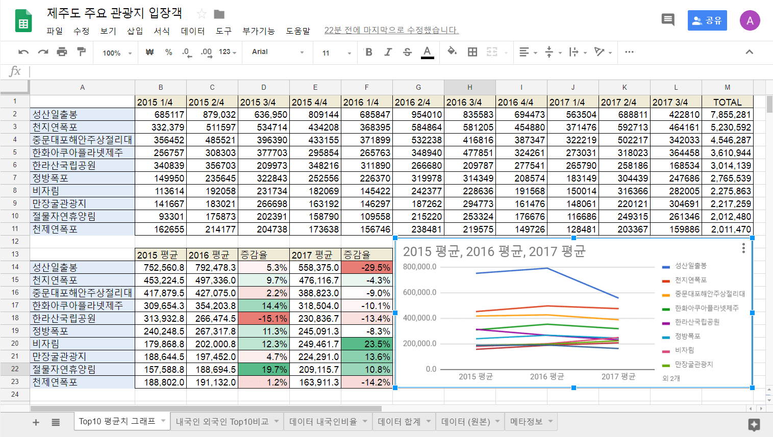The width and height of the screenshot is (773, 437).
Task: Click the blue 공유 share button
Action: click(x=707, y=20)
